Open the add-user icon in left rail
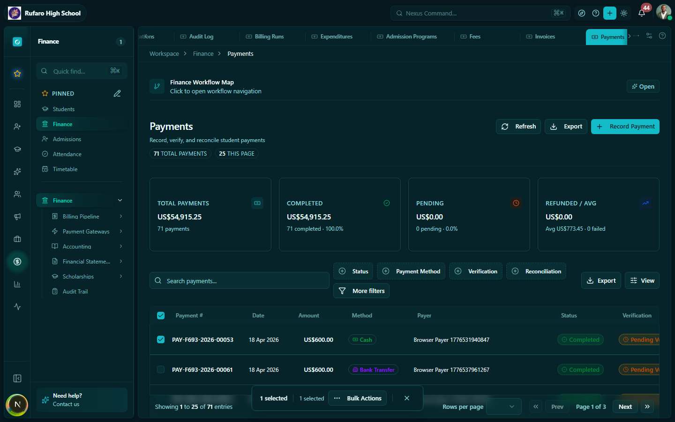 (x=17, y=127)
